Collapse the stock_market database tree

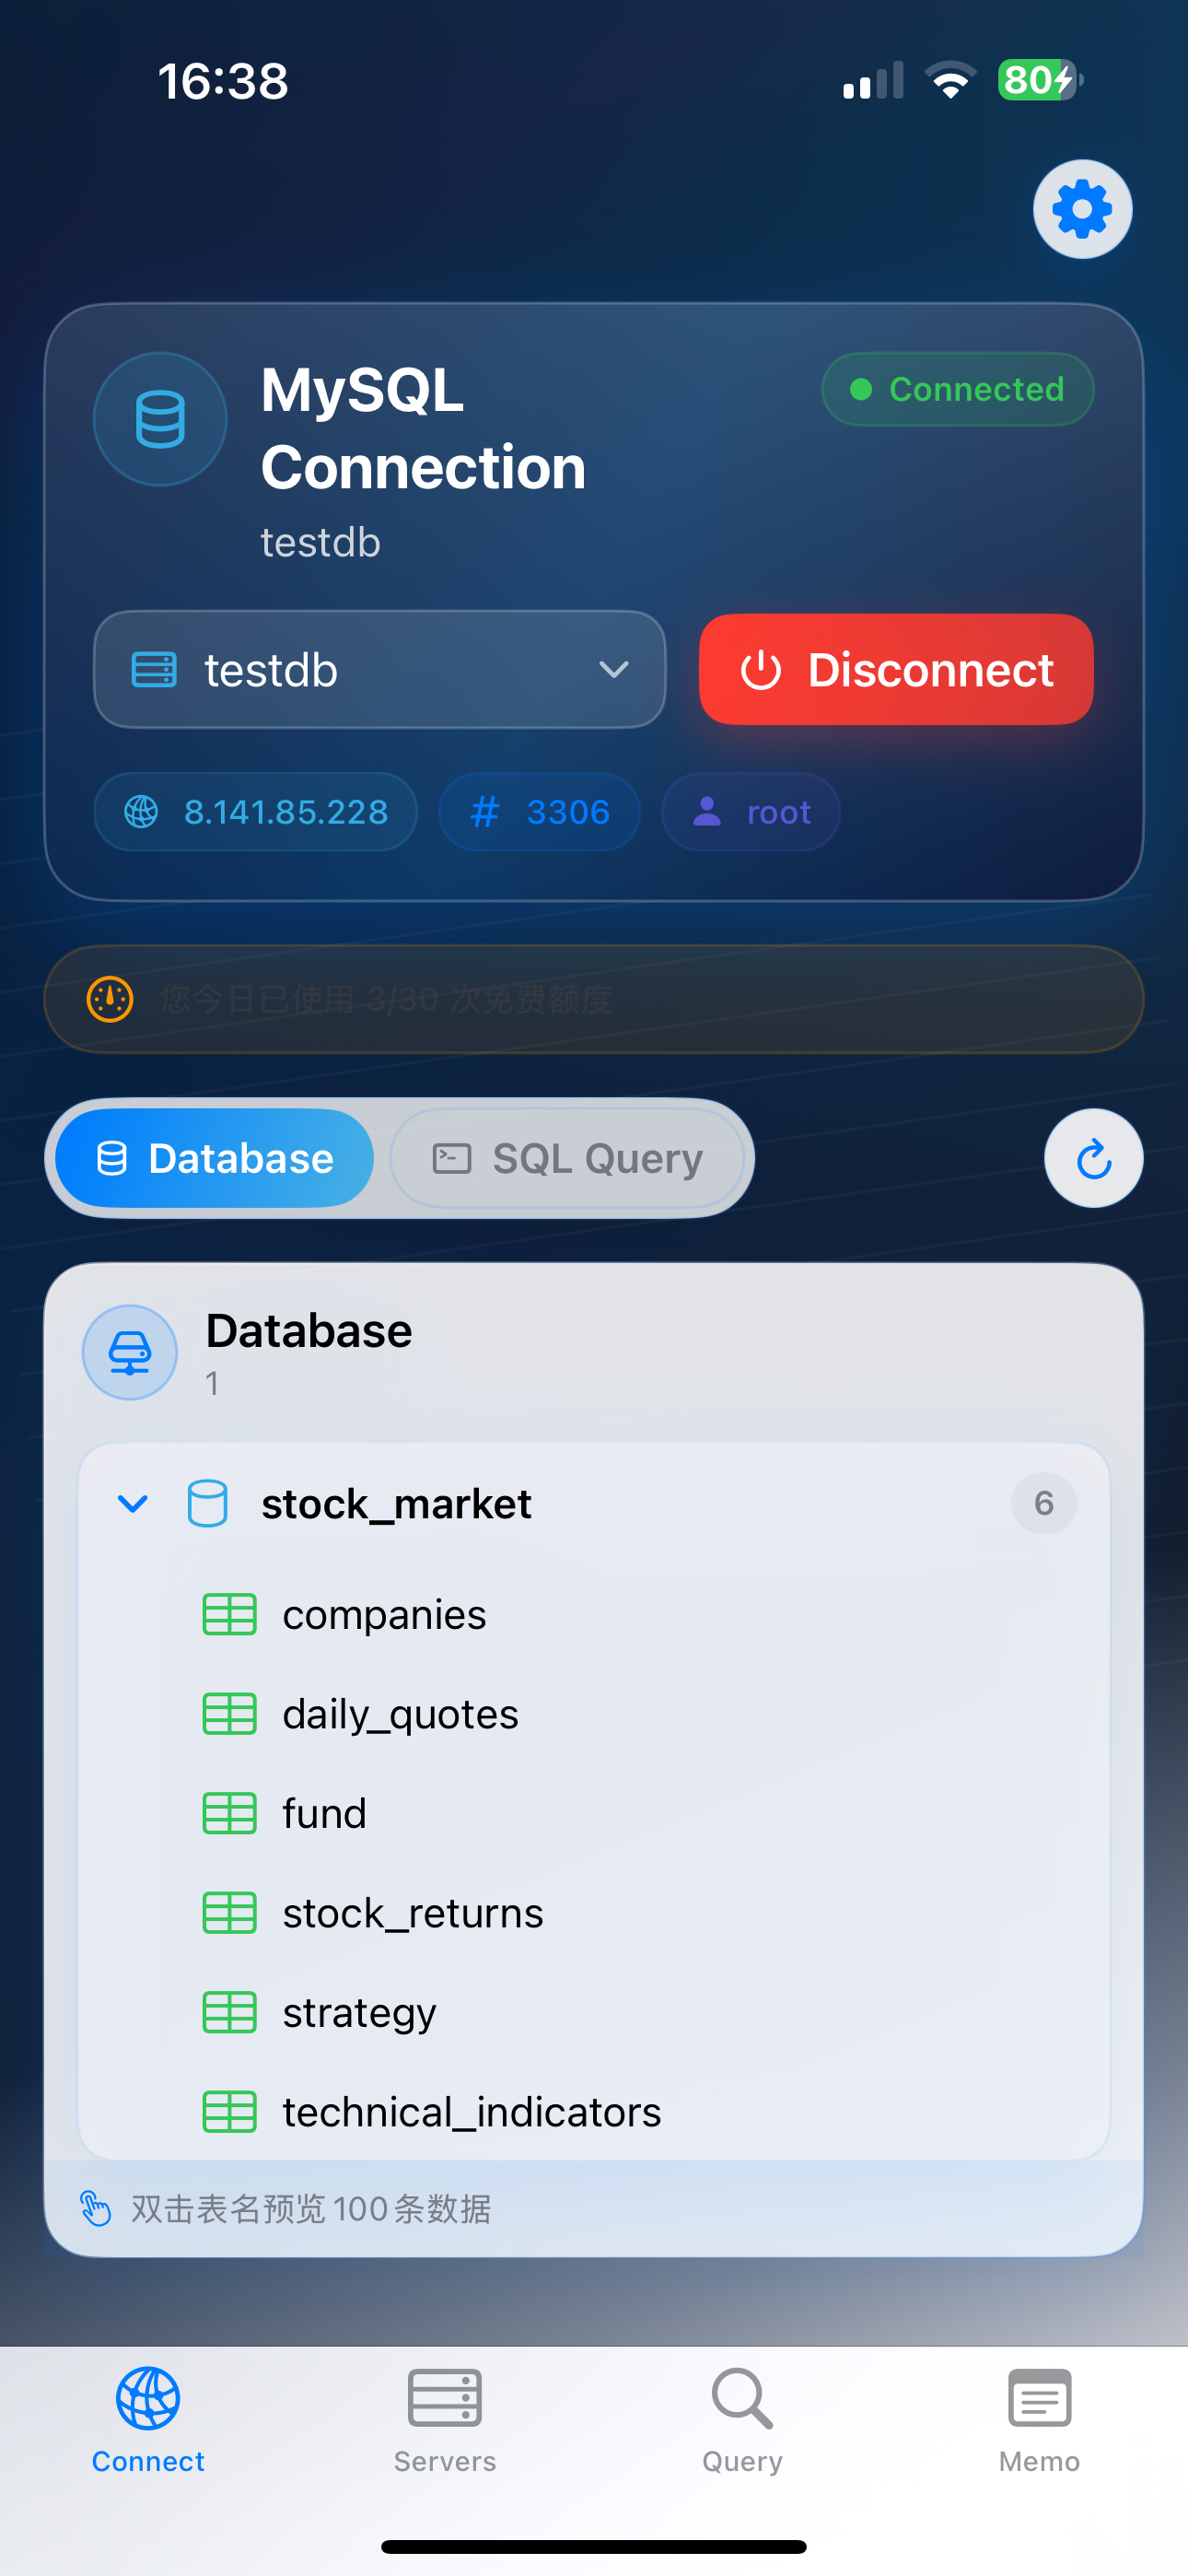pyautogui.click(x=133, y=1503)
